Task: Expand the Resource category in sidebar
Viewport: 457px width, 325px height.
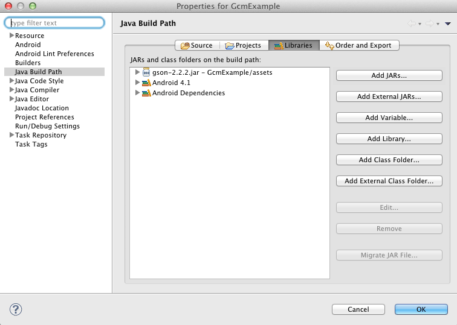Action: [x=11, y=36]
